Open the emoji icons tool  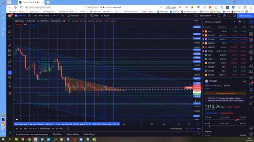[10, 55]
